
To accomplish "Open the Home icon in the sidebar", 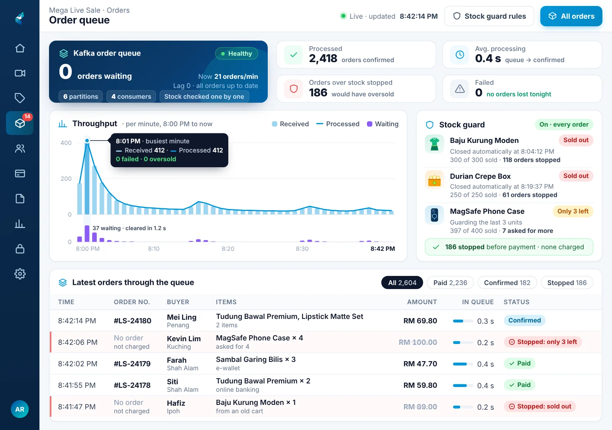I will click(x=20, y=48).
